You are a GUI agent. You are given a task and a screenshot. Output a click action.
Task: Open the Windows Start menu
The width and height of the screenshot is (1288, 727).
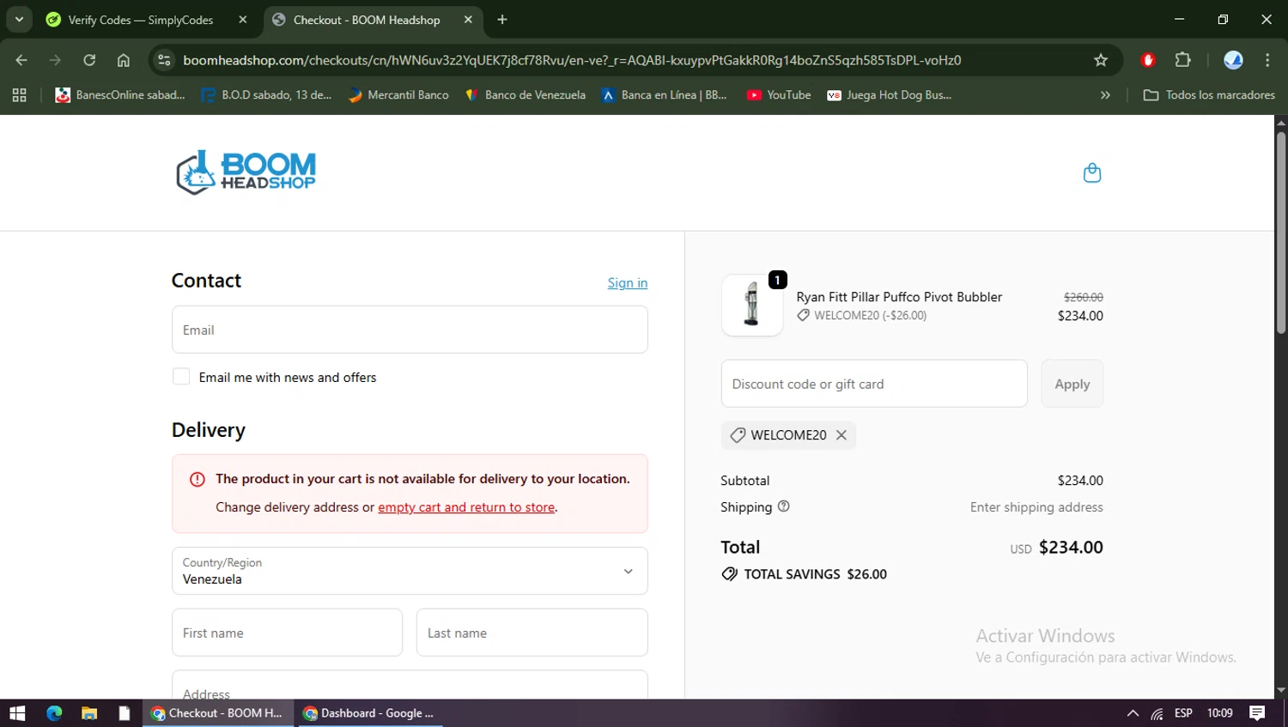[17, 713]
